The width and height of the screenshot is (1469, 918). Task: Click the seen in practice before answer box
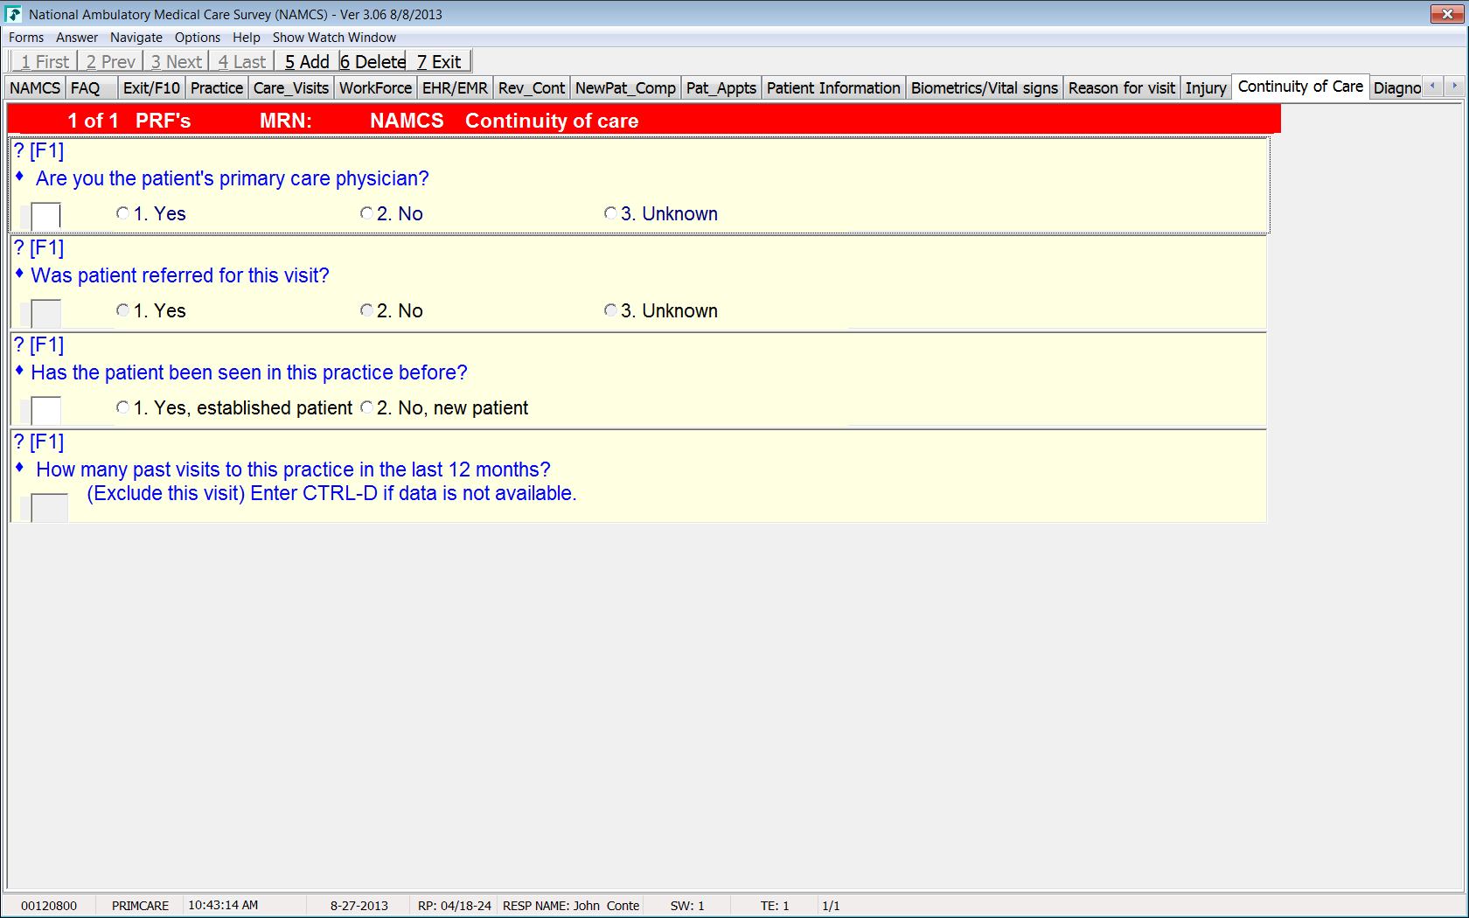coord(45,410)
